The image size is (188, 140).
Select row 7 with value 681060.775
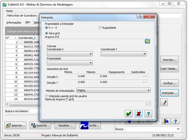(x=22, y=68)
